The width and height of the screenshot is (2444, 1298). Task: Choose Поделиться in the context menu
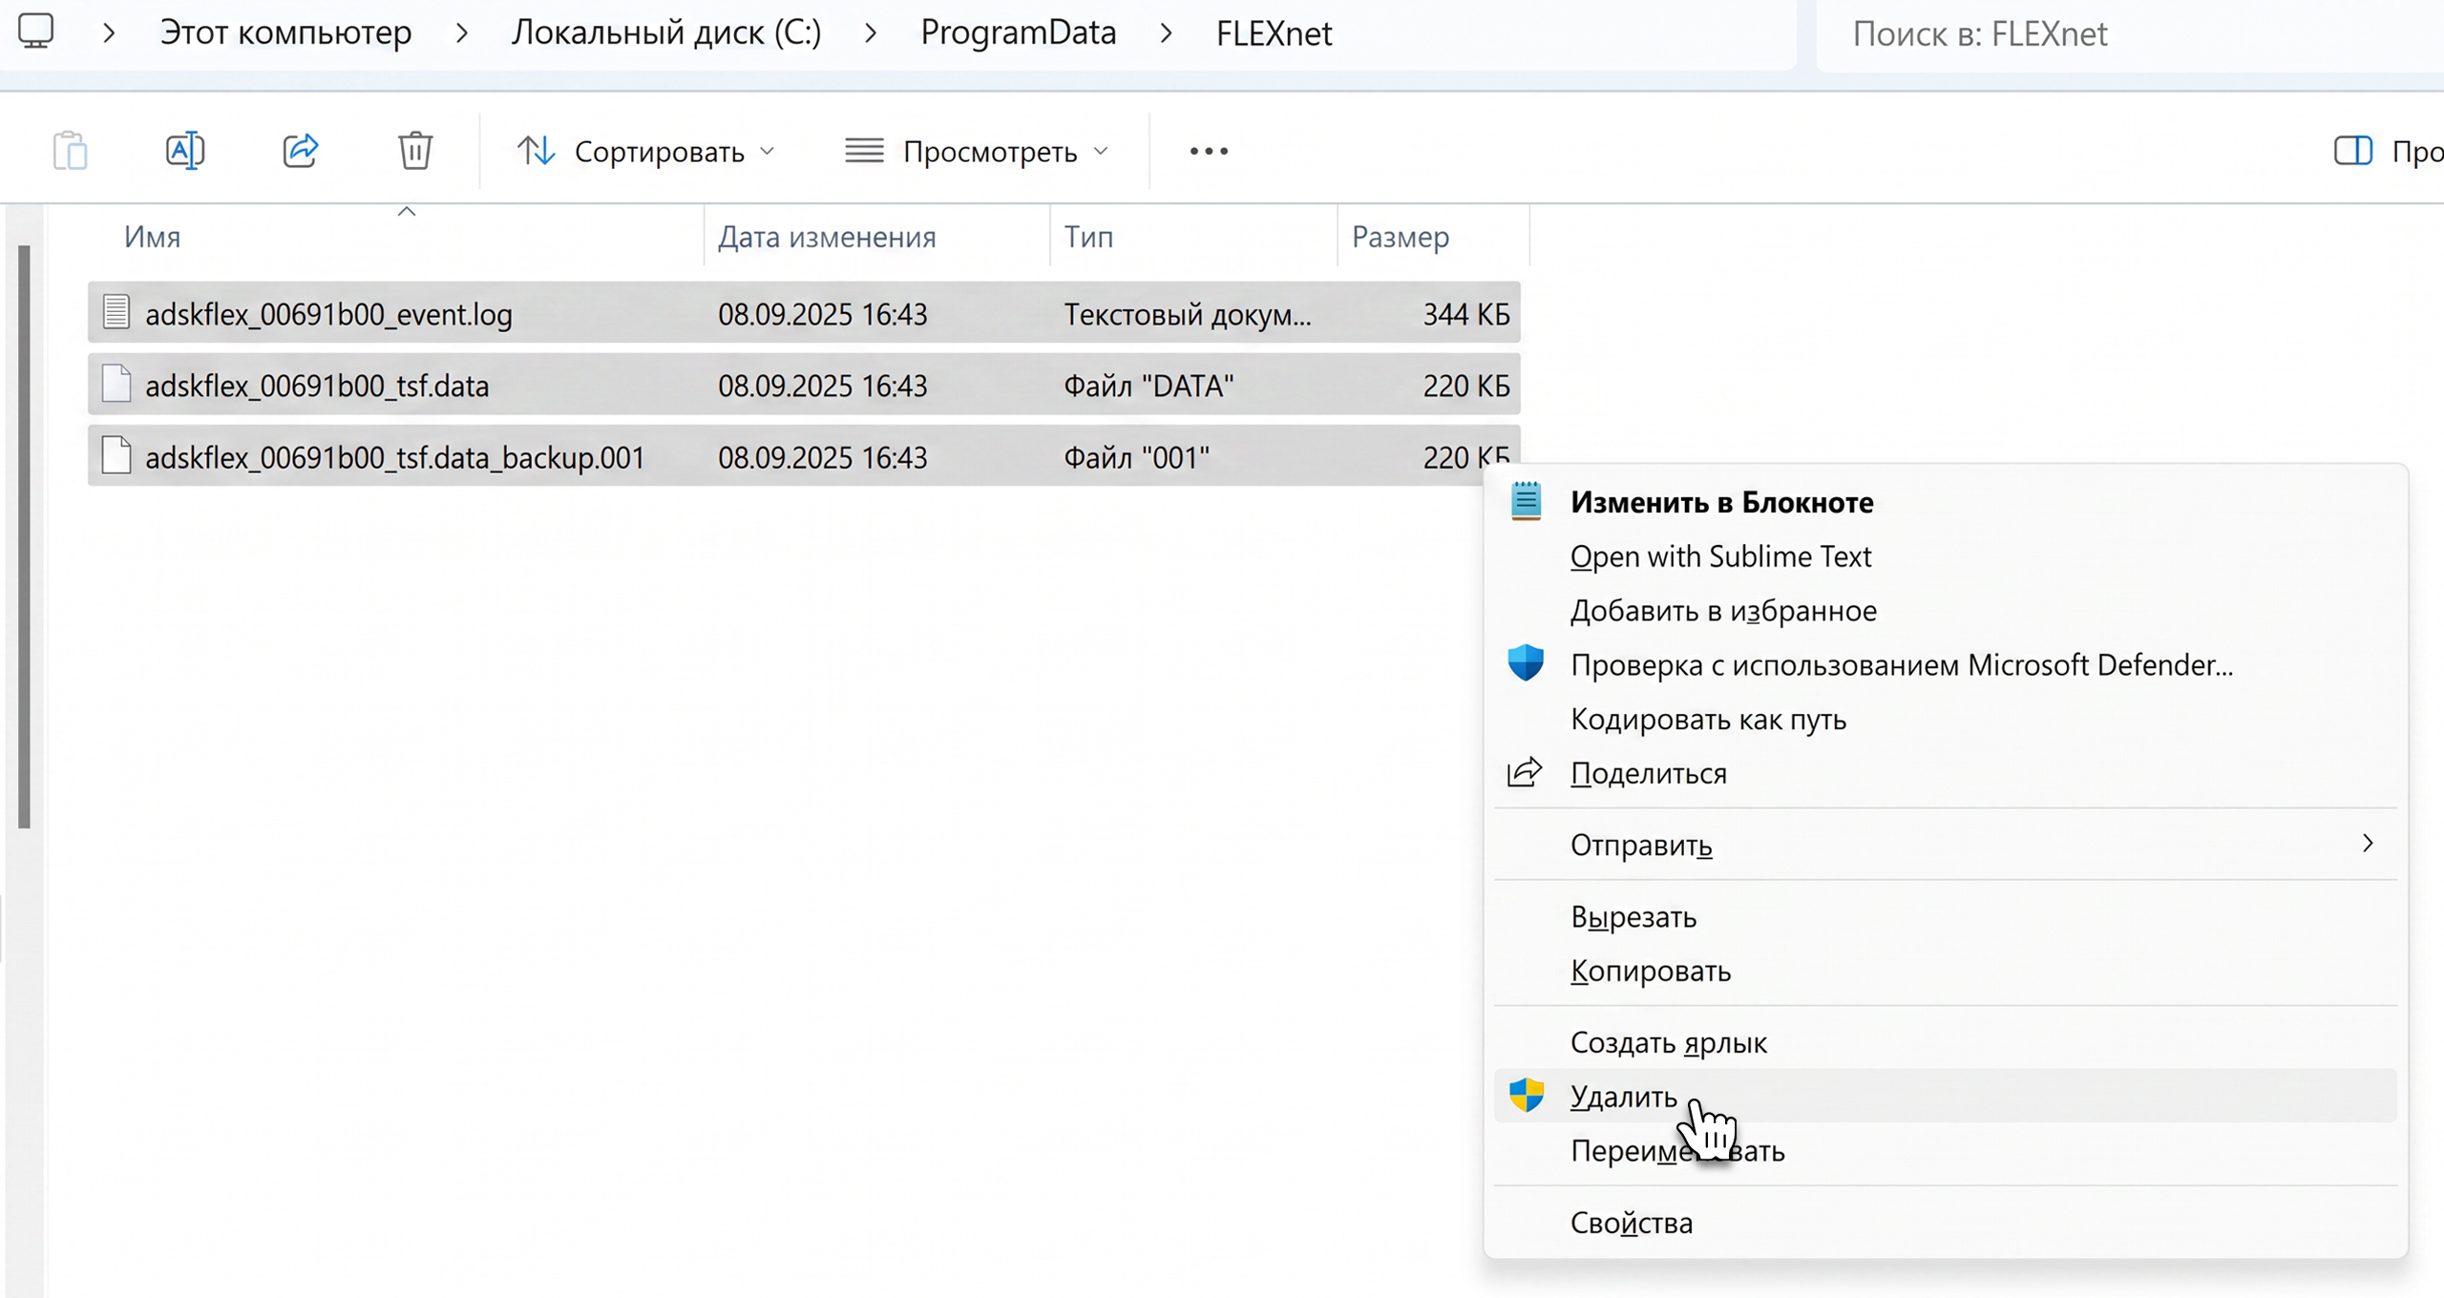(1946, 773)
